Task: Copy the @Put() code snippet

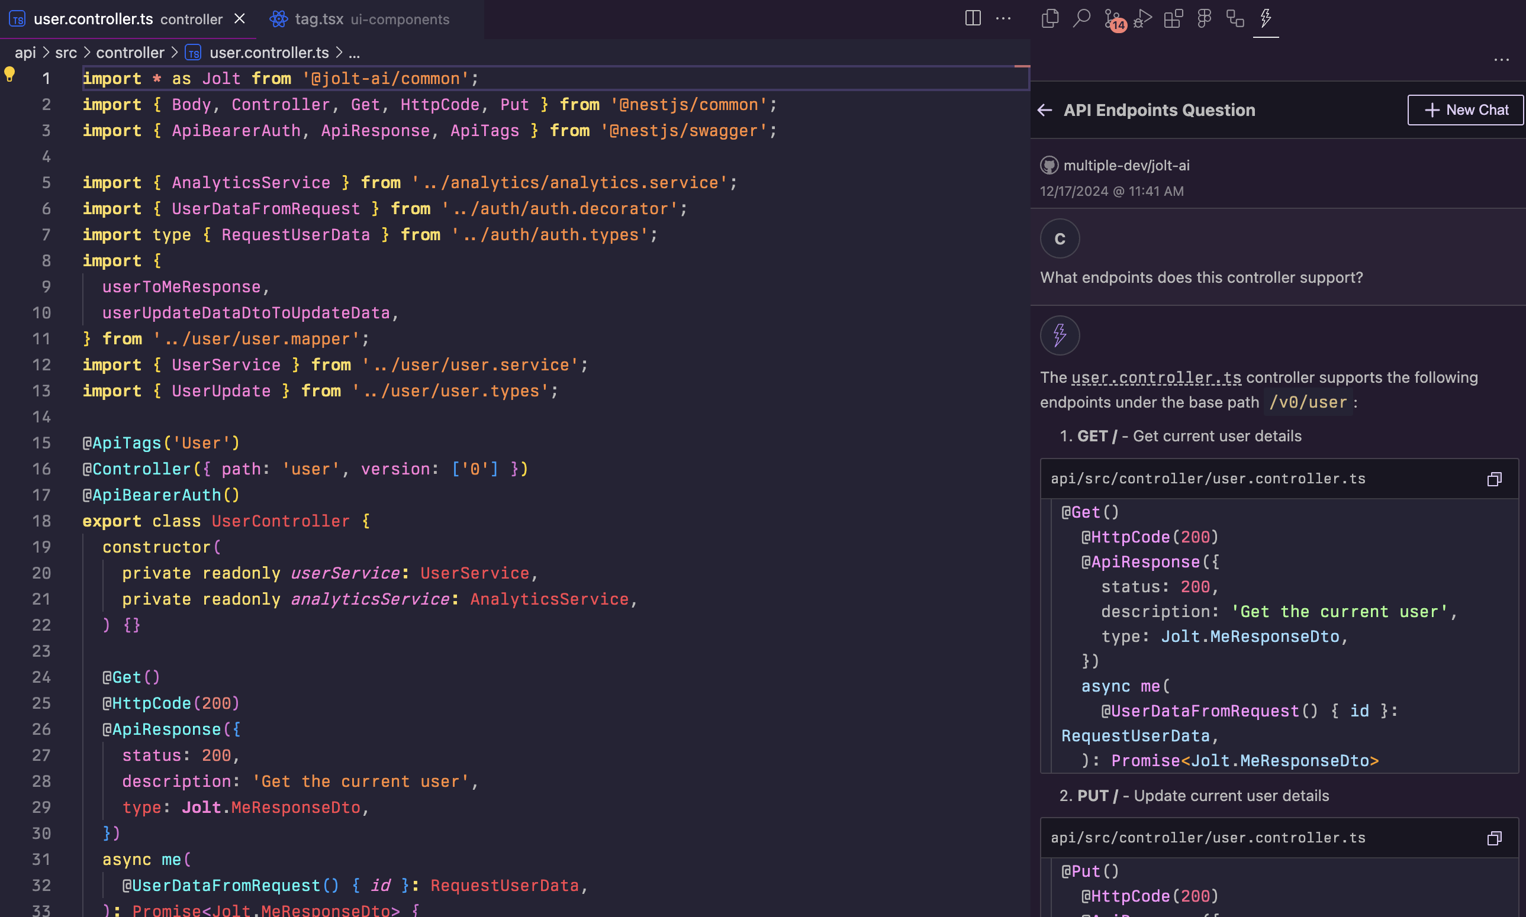Action: click(1494, 838)
